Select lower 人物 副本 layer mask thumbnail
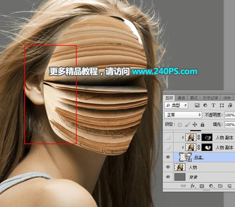 point(207,147)
